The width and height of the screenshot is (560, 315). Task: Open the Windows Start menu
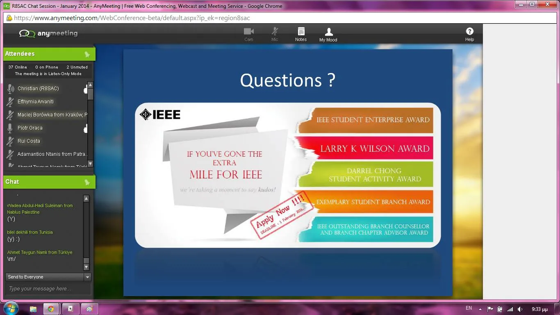click(x=11, y=309)
